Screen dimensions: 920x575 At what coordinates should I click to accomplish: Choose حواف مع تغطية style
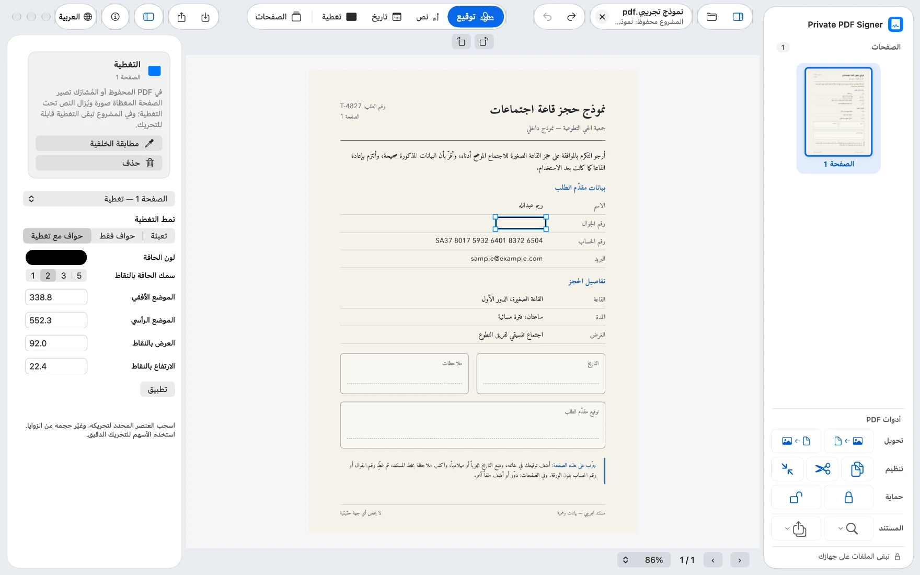point(57,236)
